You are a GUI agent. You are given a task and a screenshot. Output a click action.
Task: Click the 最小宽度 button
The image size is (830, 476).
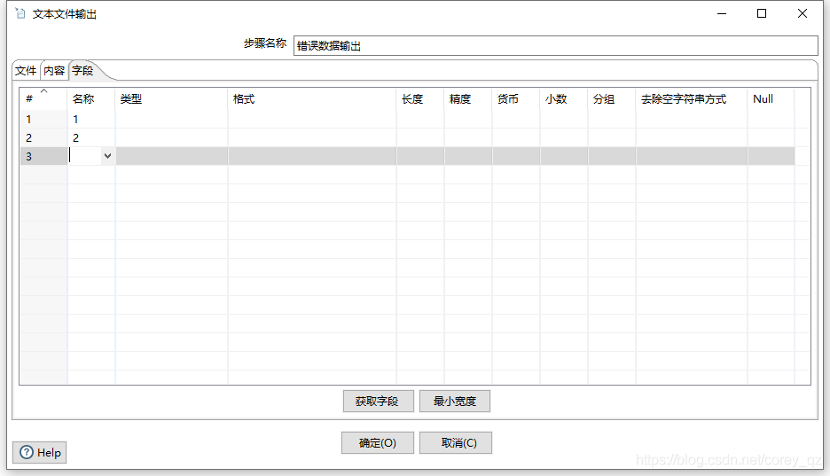[455, 402]
